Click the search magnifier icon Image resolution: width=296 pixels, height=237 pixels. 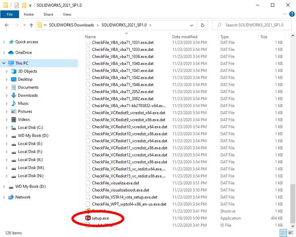[x=219, y=25]
